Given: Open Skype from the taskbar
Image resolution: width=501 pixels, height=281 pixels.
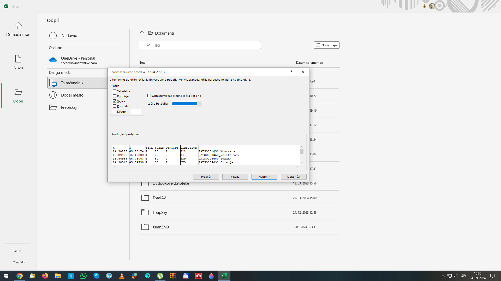Looking at the screenshot, I should 96,276.
